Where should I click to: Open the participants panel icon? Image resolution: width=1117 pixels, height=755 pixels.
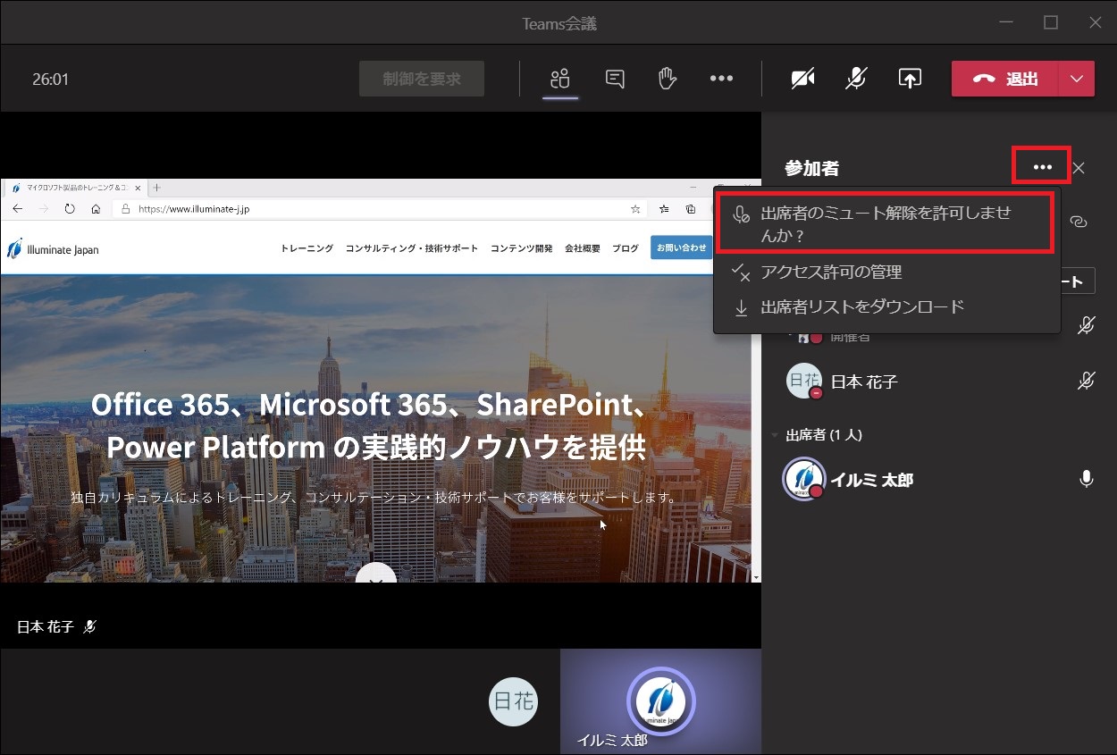(560, 79)
